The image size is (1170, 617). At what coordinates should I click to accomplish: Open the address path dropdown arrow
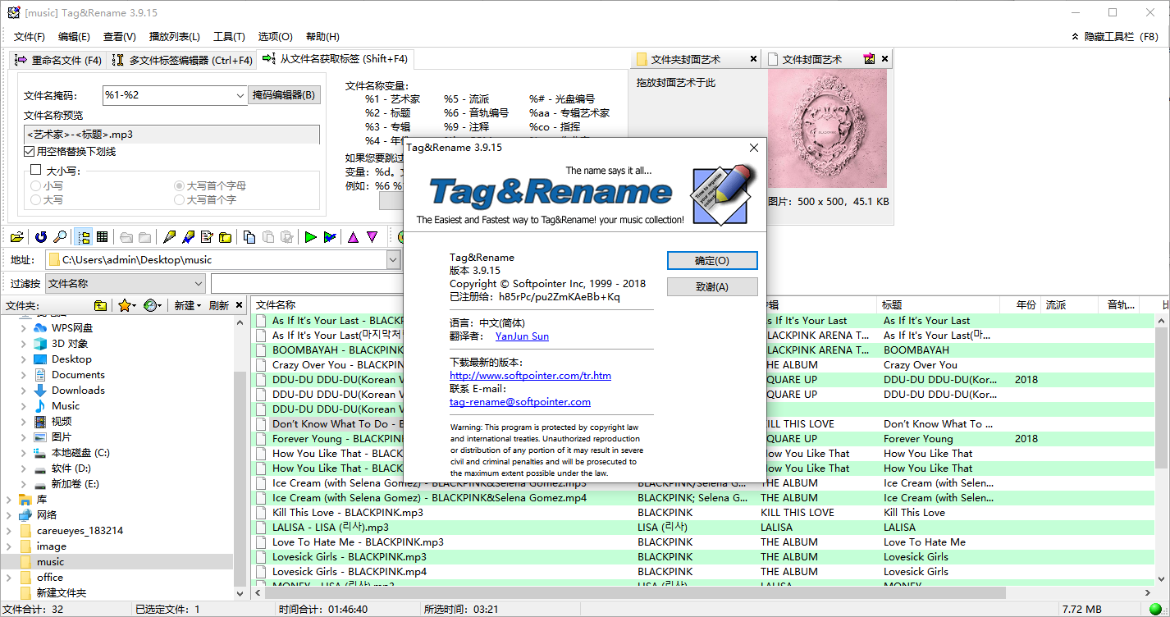pos(393,259)
